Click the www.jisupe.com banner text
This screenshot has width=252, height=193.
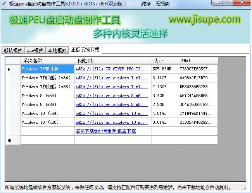point(205,20)
